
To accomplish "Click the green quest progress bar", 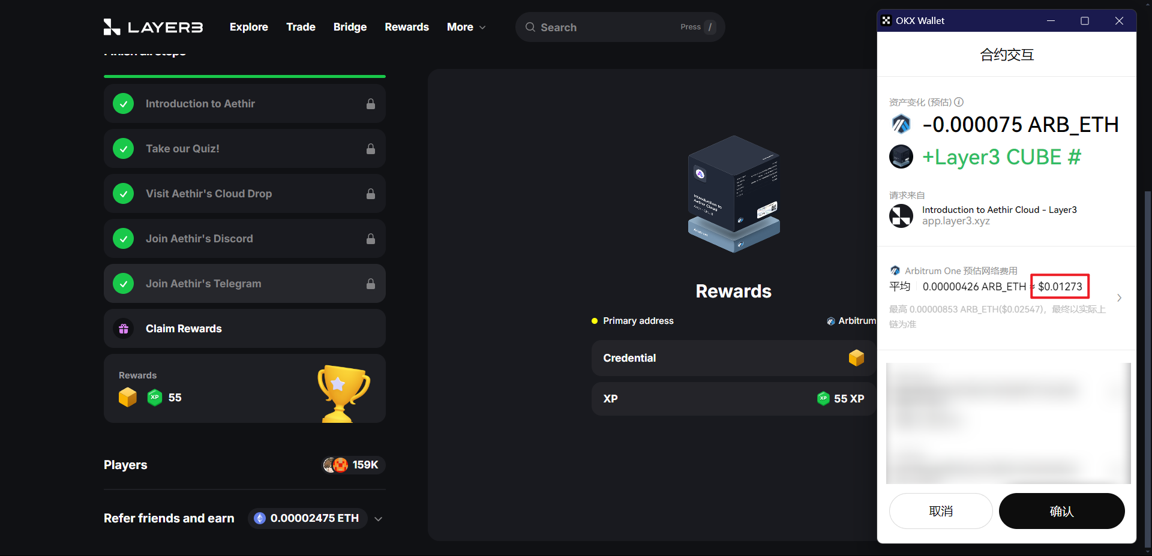I will tap(245, 76).
